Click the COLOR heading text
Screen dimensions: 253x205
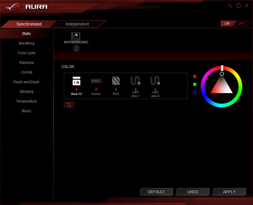click(68, 67)
